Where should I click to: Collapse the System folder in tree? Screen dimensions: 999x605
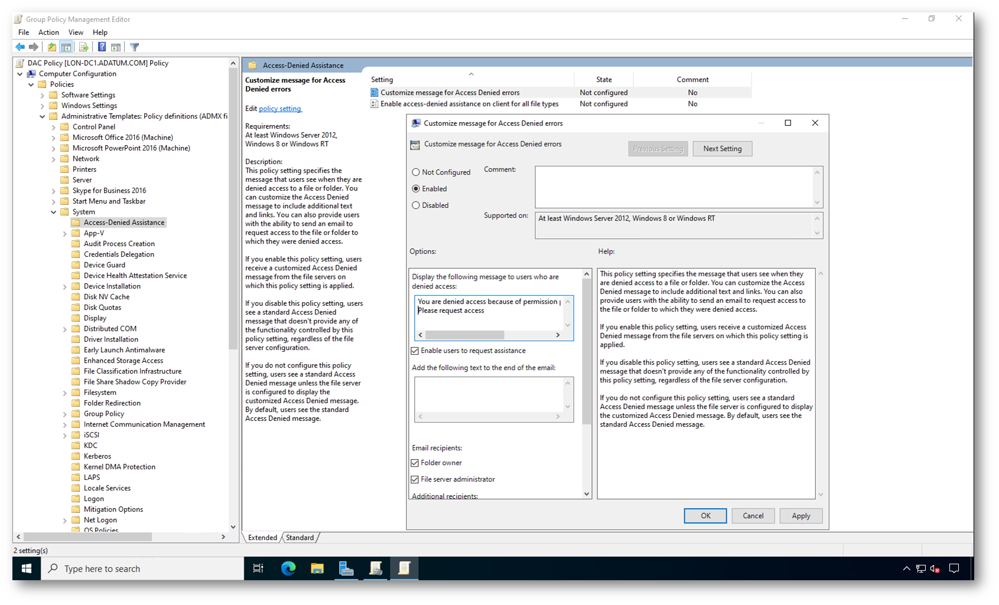[x=54, y=212]
